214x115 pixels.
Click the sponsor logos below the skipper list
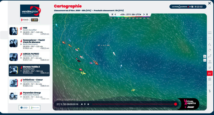(x=29, y=107)
